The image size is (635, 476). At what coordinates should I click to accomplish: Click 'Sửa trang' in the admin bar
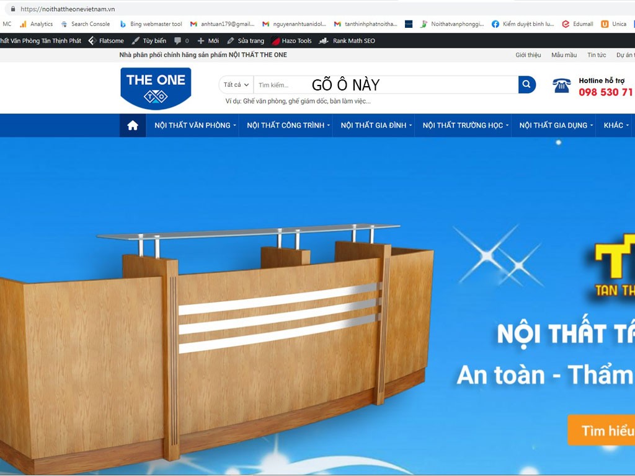click(x=246, y=41)
